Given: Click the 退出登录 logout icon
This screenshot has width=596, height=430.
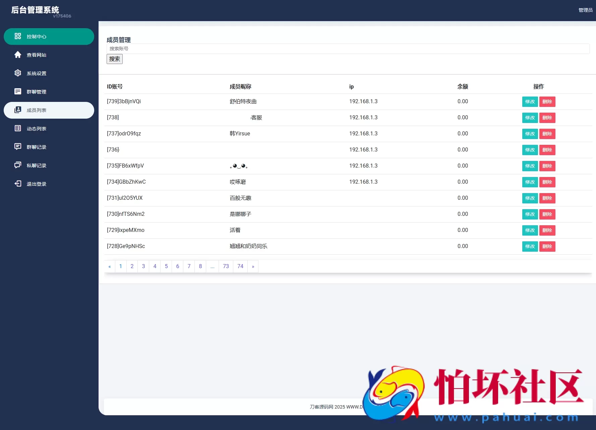Looking at the screenshot, I should (18, 184).
